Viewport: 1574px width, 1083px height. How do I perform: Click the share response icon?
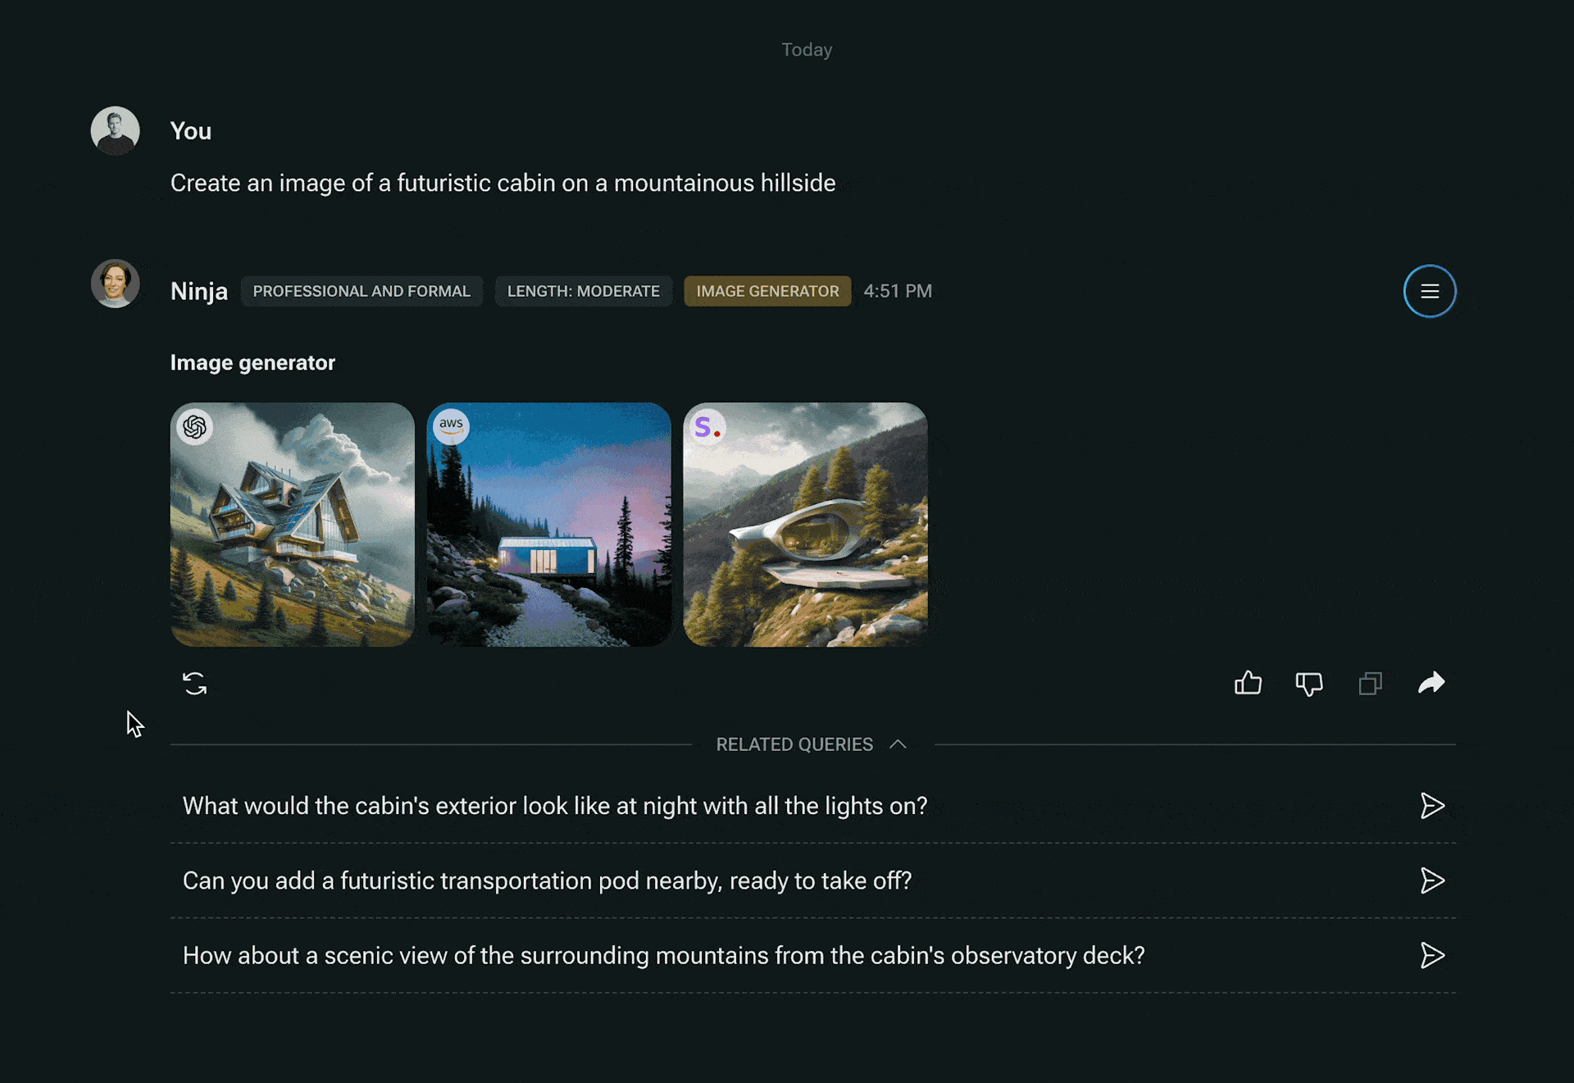[x=1431, y=683]
